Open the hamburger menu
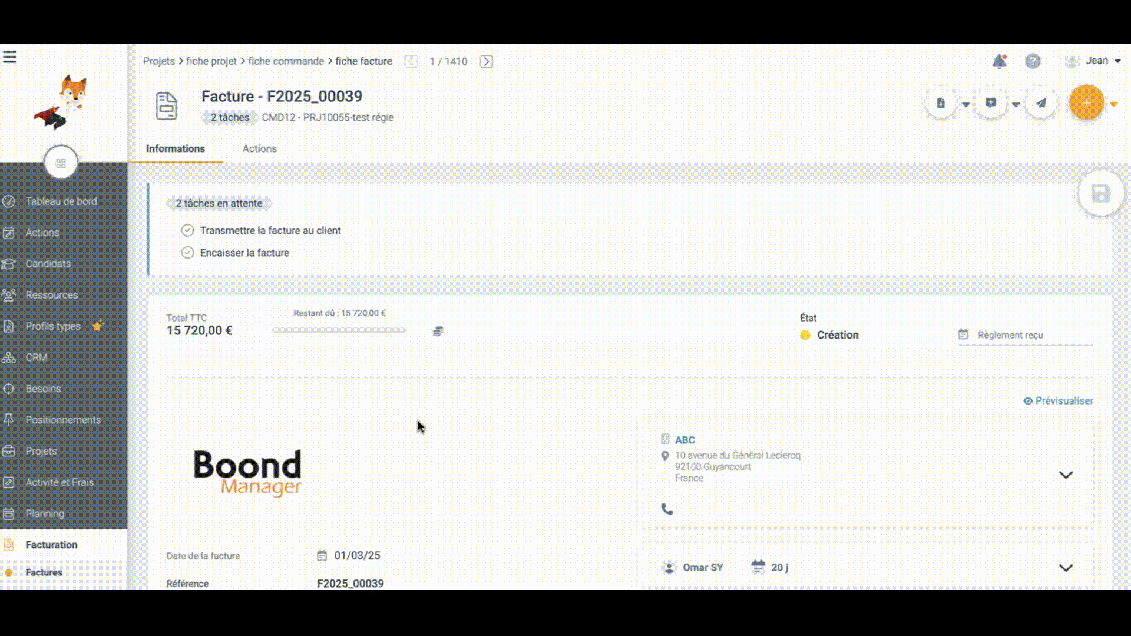Viewport: 1131px width, 636px height. (x=10, y=57)
